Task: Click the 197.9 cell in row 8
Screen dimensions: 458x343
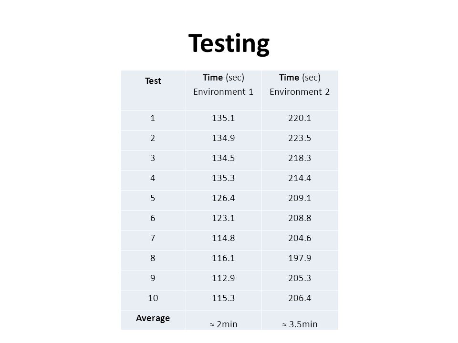Action: point(300,260)
